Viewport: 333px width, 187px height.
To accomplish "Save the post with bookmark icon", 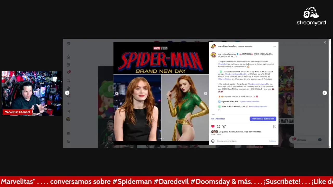I will (275, 126).
